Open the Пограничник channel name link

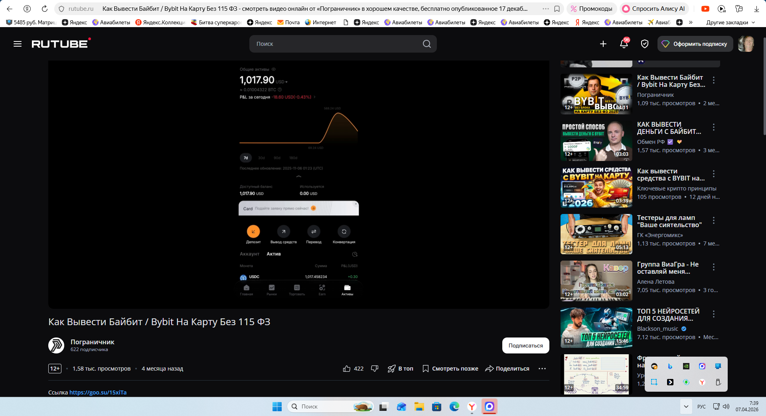93,342
